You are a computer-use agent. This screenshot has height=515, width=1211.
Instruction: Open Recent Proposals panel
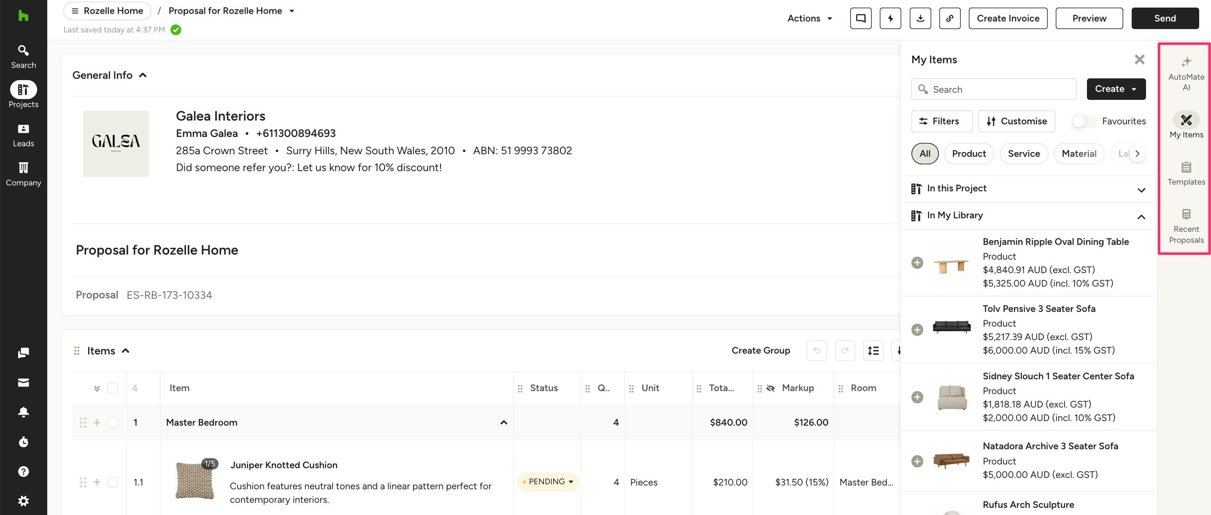coord(1186,226)
